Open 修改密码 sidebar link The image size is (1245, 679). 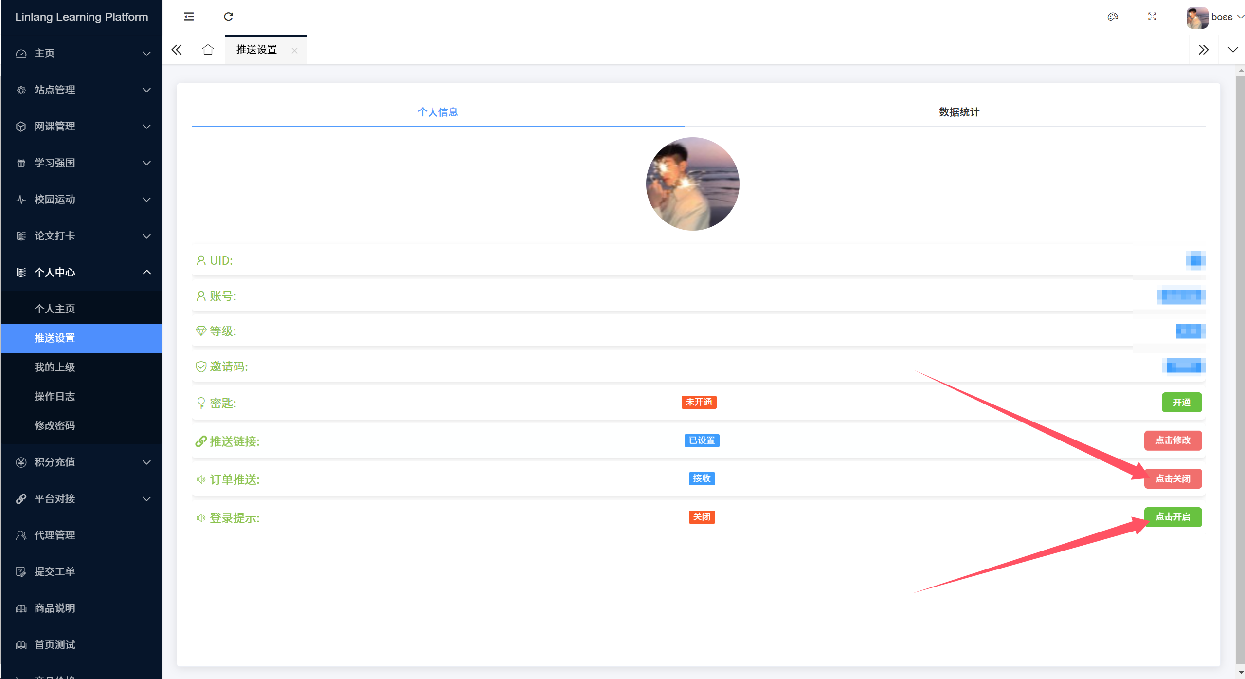tap(55, 425)
